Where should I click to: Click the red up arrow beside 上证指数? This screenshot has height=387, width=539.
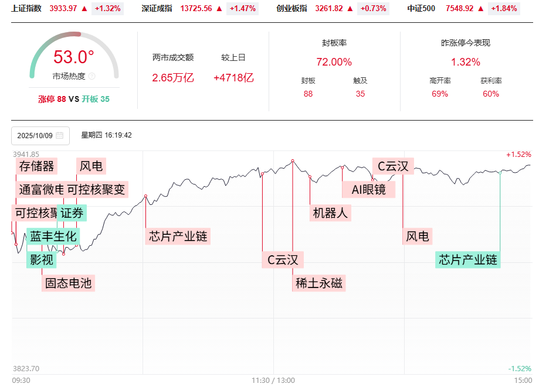[84, 9]
